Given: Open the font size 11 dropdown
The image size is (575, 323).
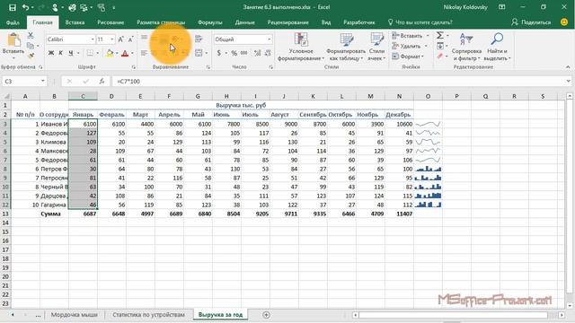Looking at the screenshot, I should [x=112, y=39].
